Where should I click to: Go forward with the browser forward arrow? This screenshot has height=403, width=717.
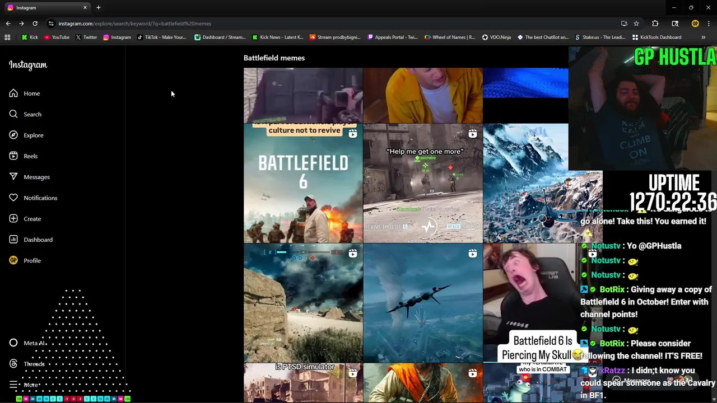tap(21, 24)
